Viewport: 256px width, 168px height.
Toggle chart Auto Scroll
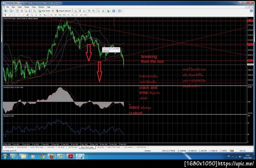(99, 11)
